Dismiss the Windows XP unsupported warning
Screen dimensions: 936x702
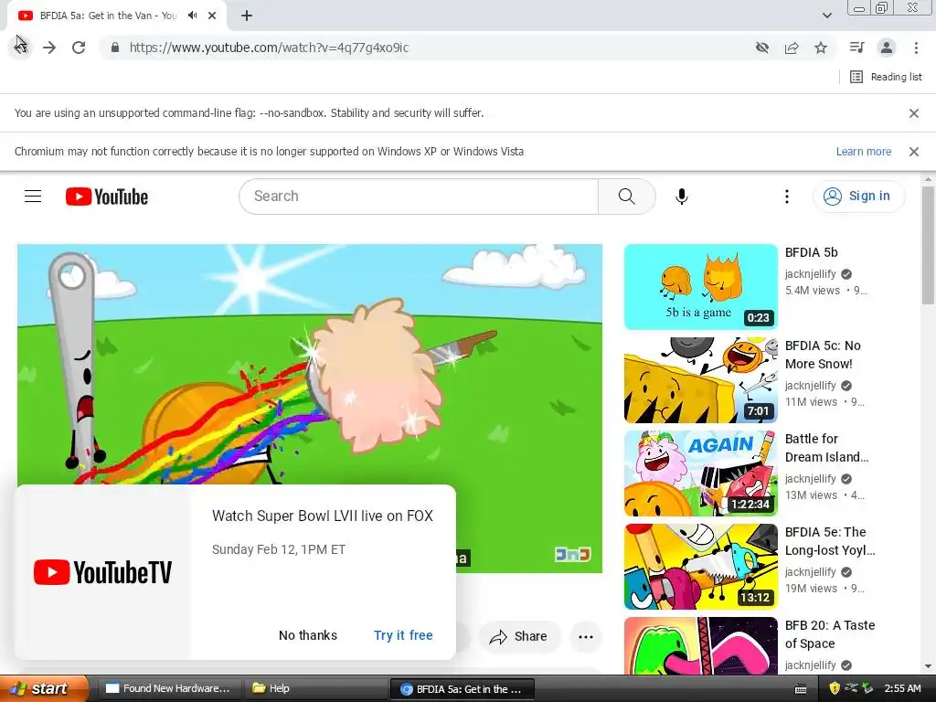point(913,152)
